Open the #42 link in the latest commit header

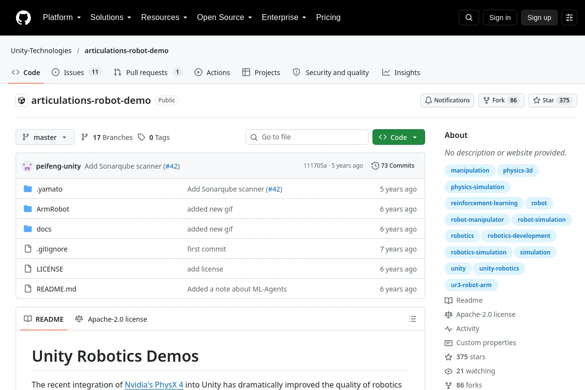pyautogui.click(x=172, y=166)
